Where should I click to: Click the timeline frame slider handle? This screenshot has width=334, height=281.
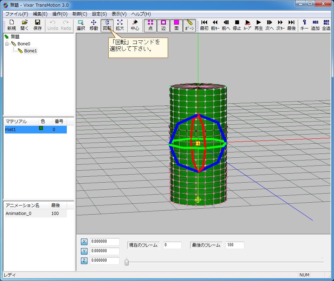coord(127,262)
